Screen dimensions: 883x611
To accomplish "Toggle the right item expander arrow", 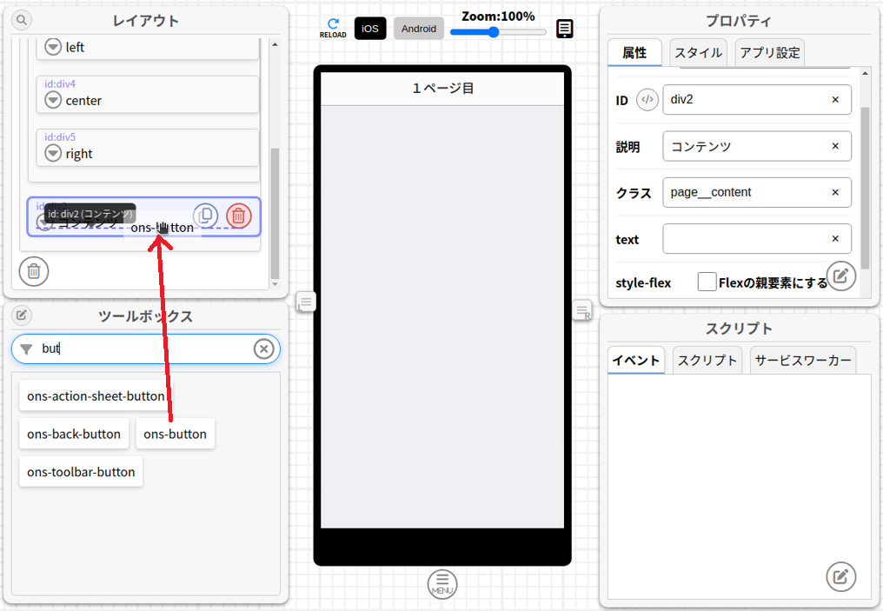I will pos(53,154).
